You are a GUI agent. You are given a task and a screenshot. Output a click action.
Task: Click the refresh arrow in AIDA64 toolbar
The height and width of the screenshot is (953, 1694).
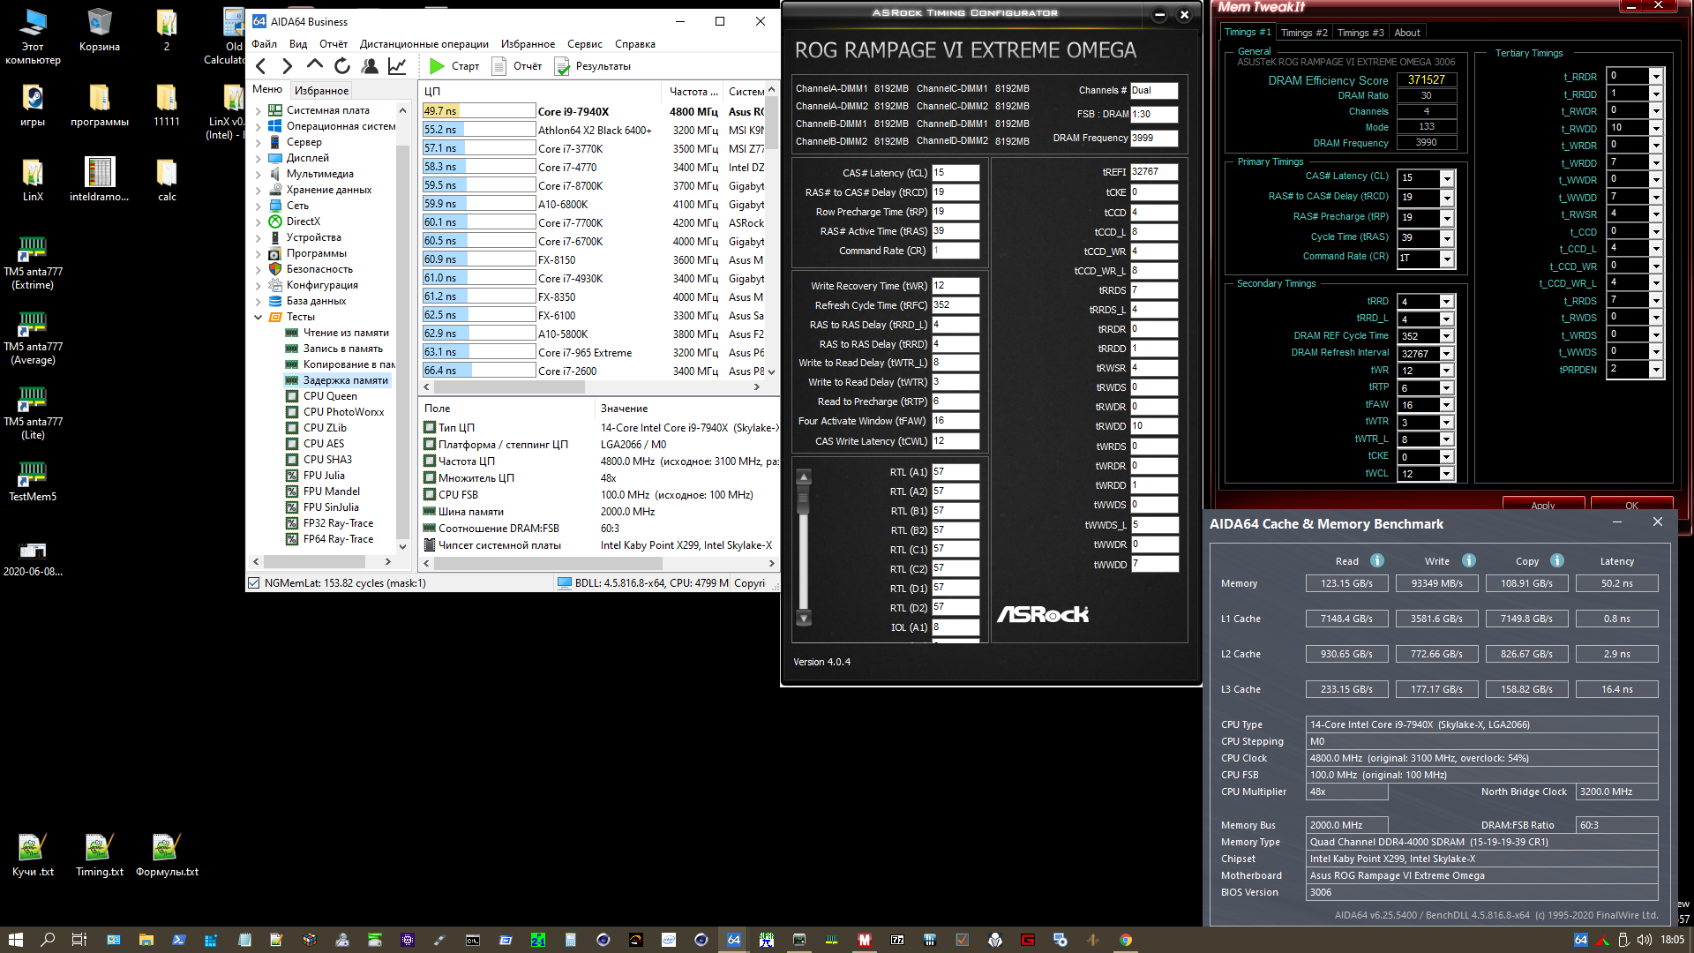tap(342, 66)
